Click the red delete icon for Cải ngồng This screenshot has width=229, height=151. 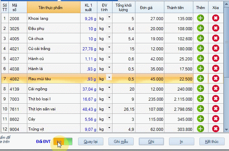(x=216, y=89)
